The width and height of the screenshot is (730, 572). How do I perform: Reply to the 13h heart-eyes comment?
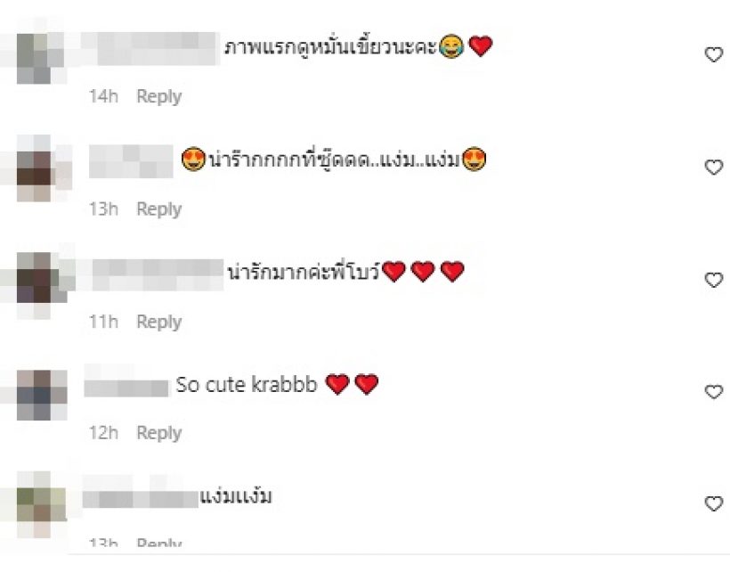coord(158,209)
